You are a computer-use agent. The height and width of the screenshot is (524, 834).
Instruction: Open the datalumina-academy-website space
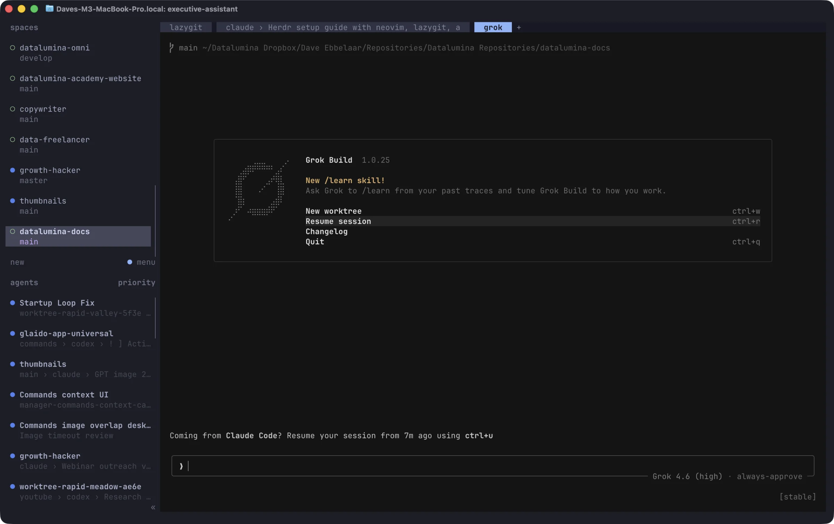tap(78, 83)
